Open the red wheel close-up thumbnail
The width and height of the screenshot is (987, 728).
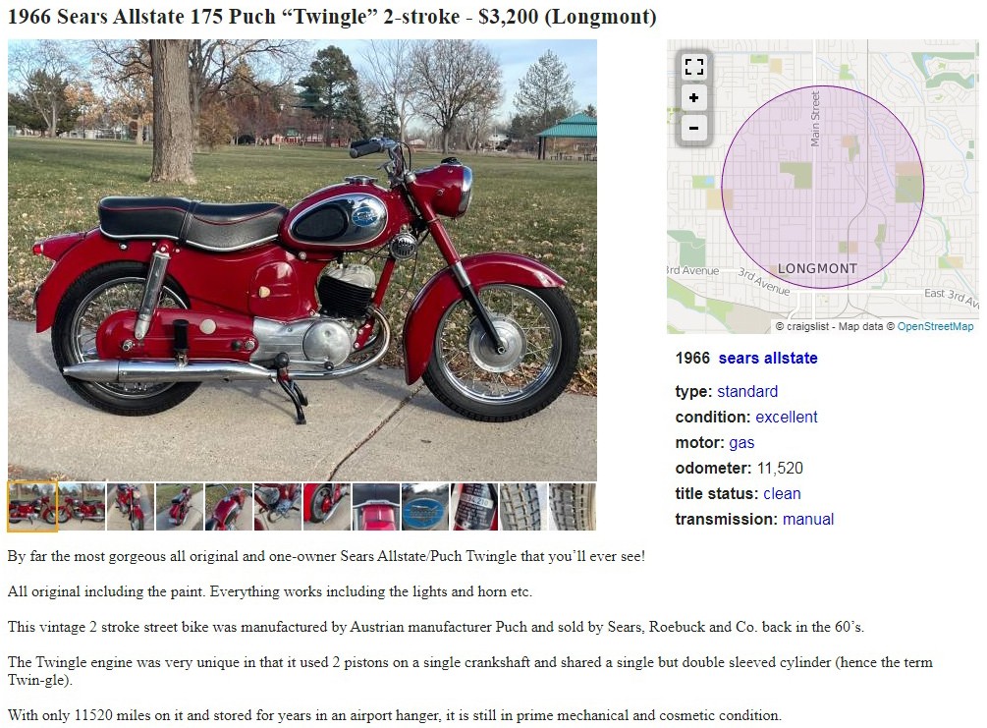(x=327, y=506)
